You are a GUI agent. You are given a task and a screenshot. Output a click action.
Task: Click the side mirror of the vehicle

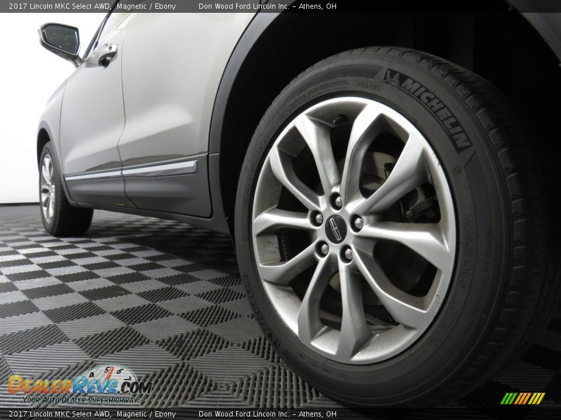(61, 41)
